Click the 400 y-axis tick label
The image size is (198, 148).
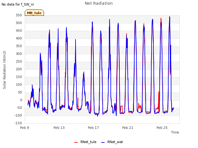(19, 38)
